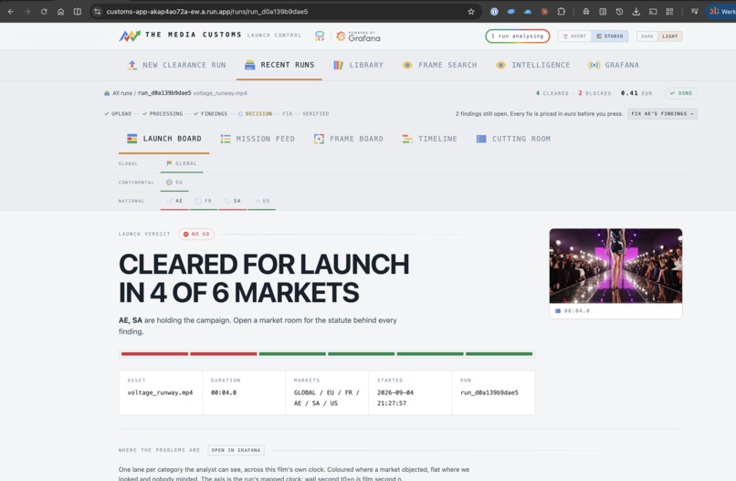Screen dimensions: 736x481
Task: Click the Cutting Room film icon
Action: (481, 139)
